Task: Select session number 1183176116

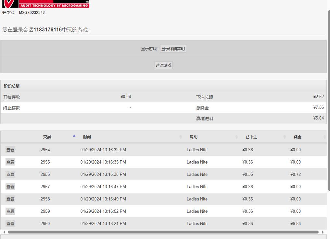Action: point(47,29)
